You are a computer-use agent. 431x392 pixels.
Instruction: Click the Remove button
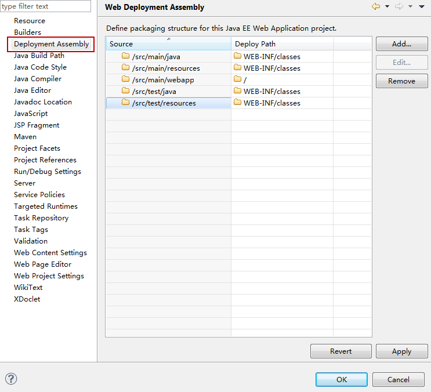coord(401,81)
